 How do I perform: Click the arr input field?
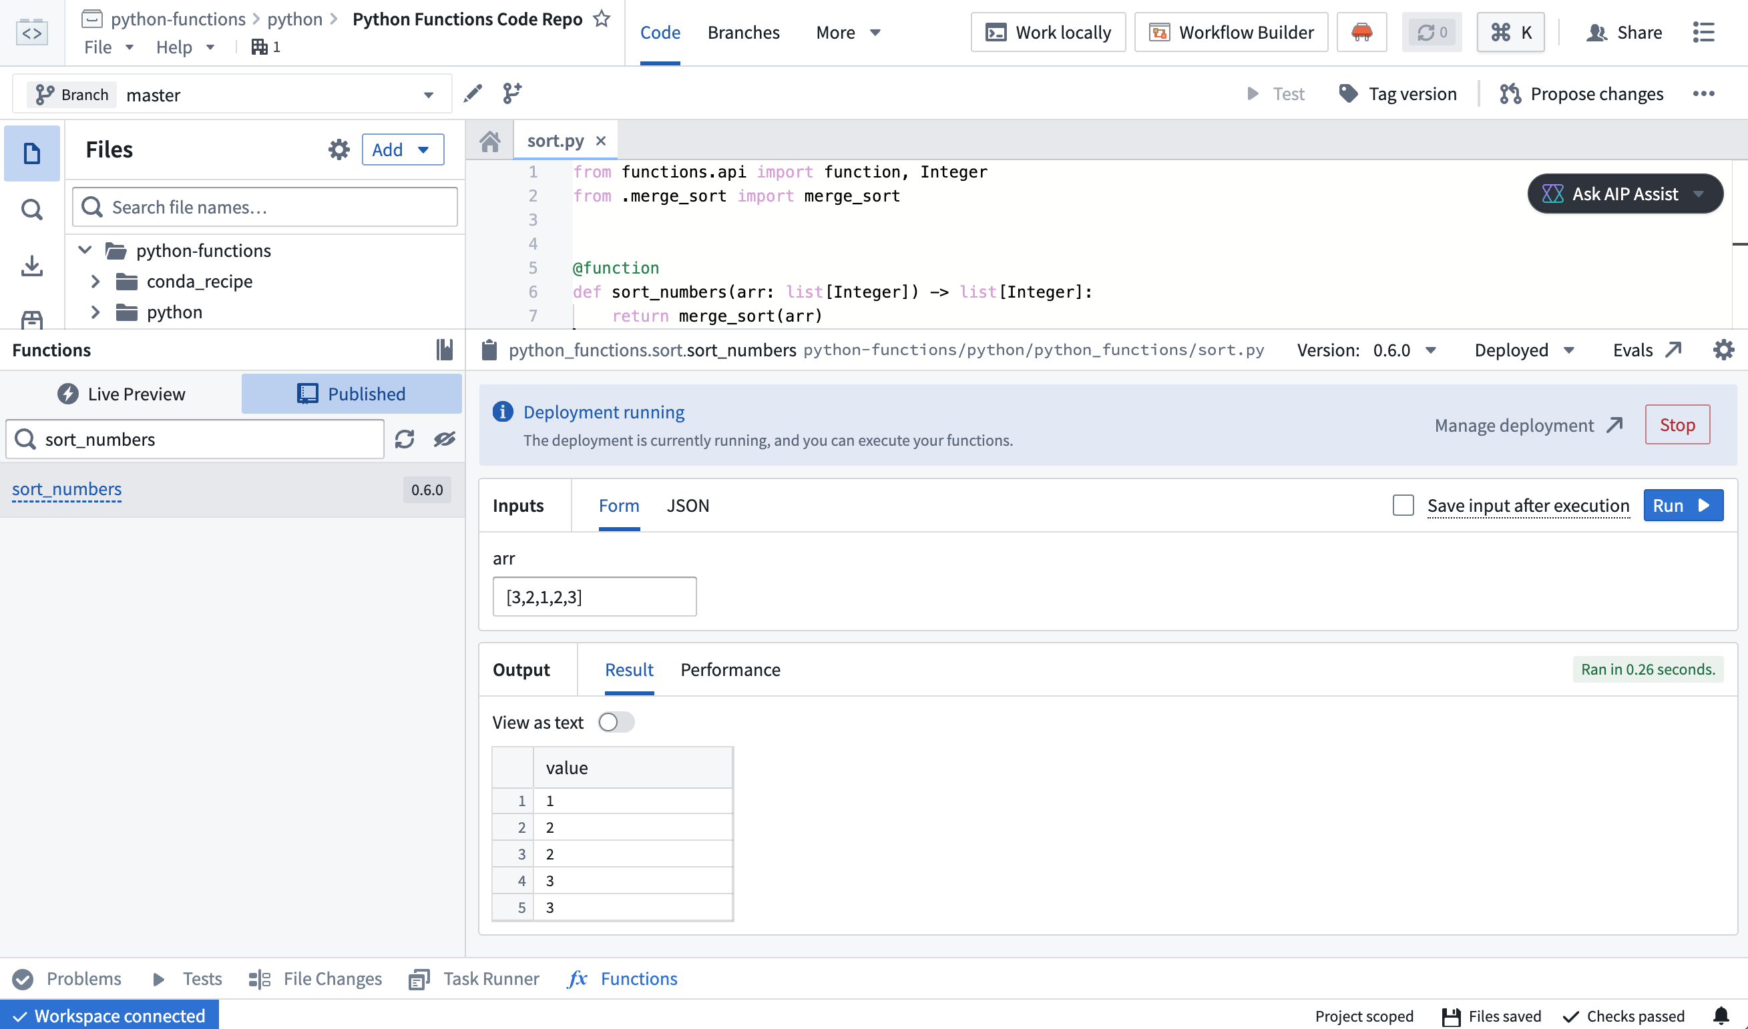594,597
